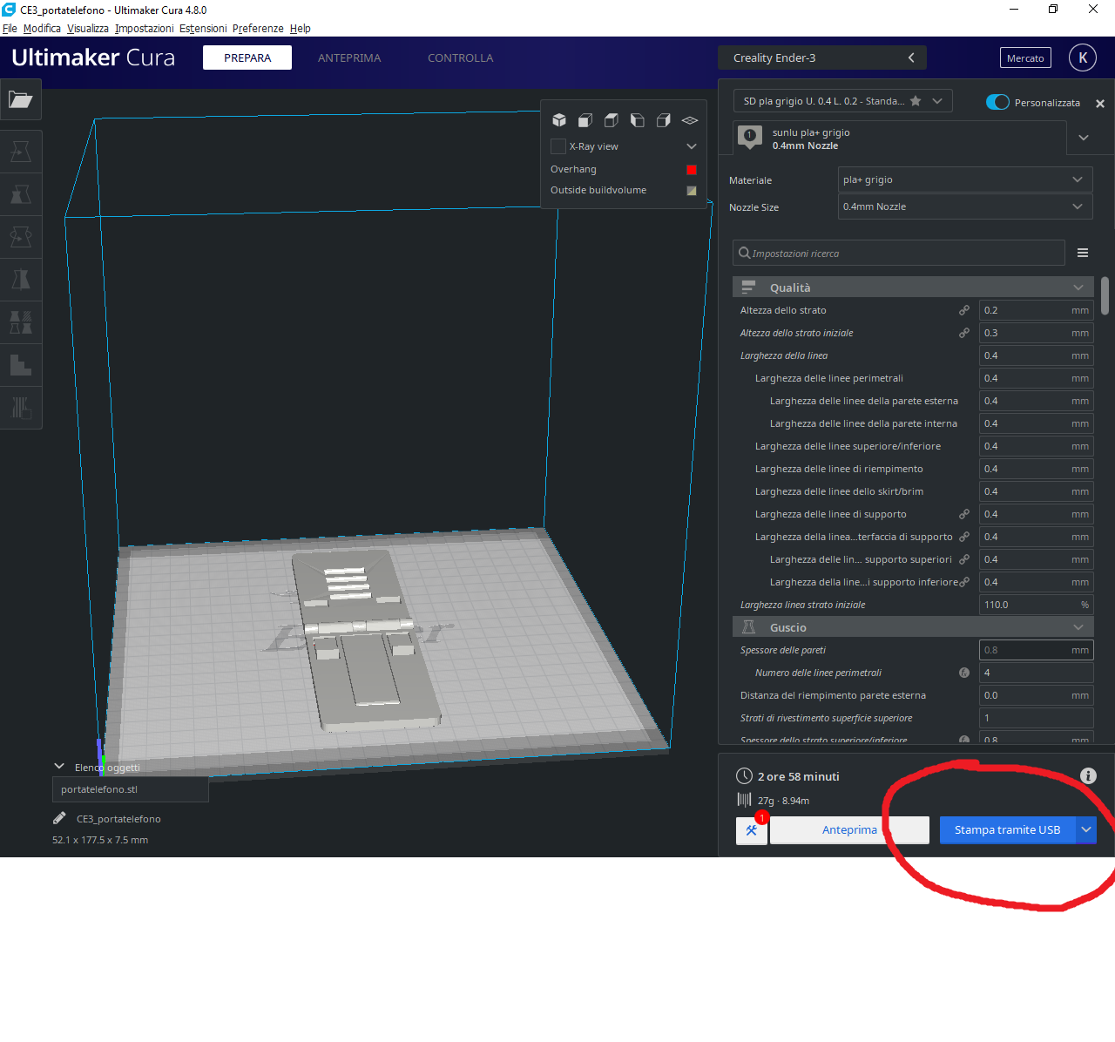Switch to right side view cube icon

pyautogui.click(x=664, y=120)
